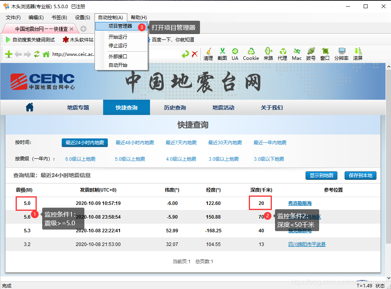391x289 pixels.
Task: Click time cell 2020-10-09 10:57:19
Action: [98, 203]
